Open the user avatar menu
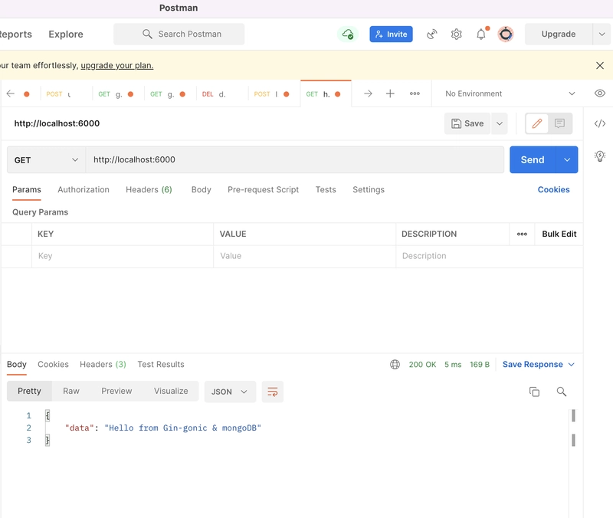 tap(506, 34)
